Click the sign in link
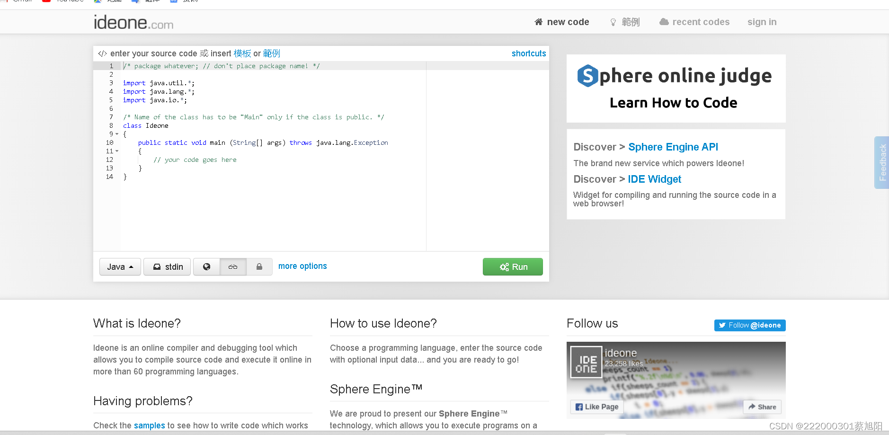 tap(762, 22)
